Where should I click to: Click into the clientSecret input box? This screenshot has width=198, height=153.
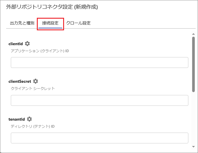99,100
